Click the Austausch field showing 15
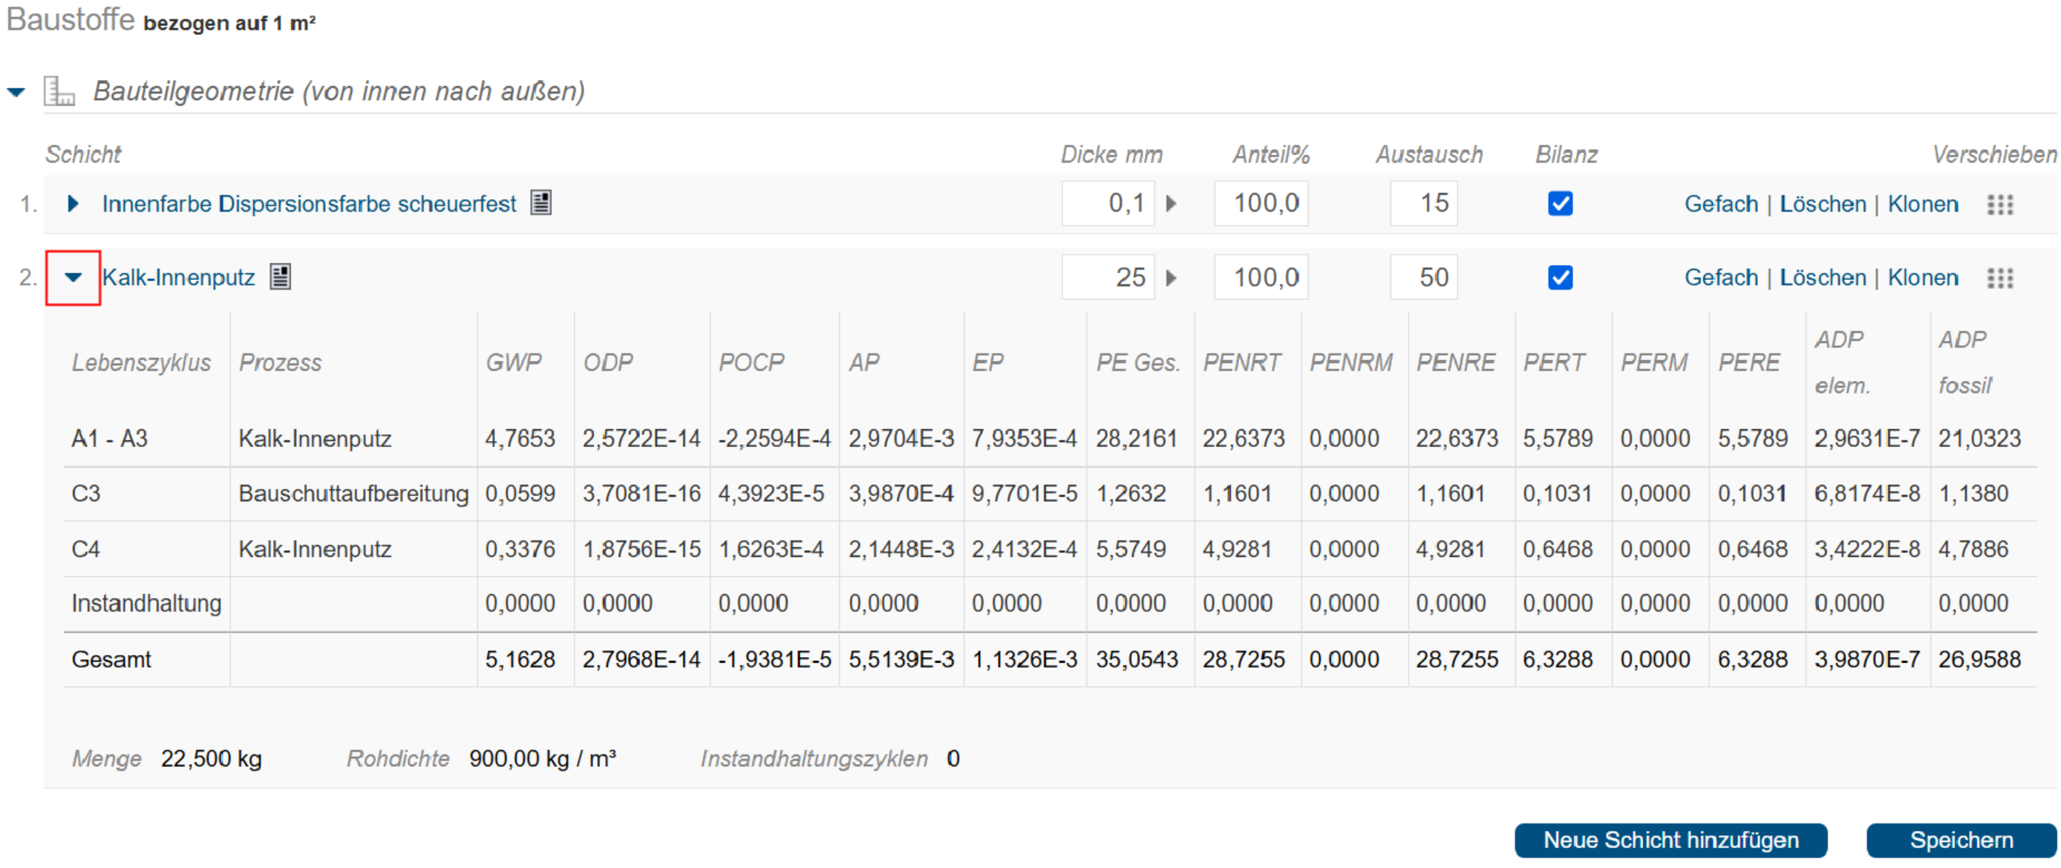Screen dimensions: 2061x868 (1423, 203)
